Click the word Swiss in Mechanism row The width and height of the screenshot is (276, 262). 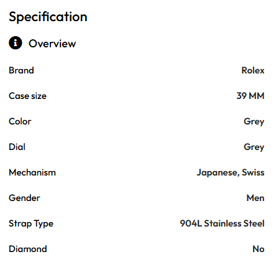click(x=253, y=172)
